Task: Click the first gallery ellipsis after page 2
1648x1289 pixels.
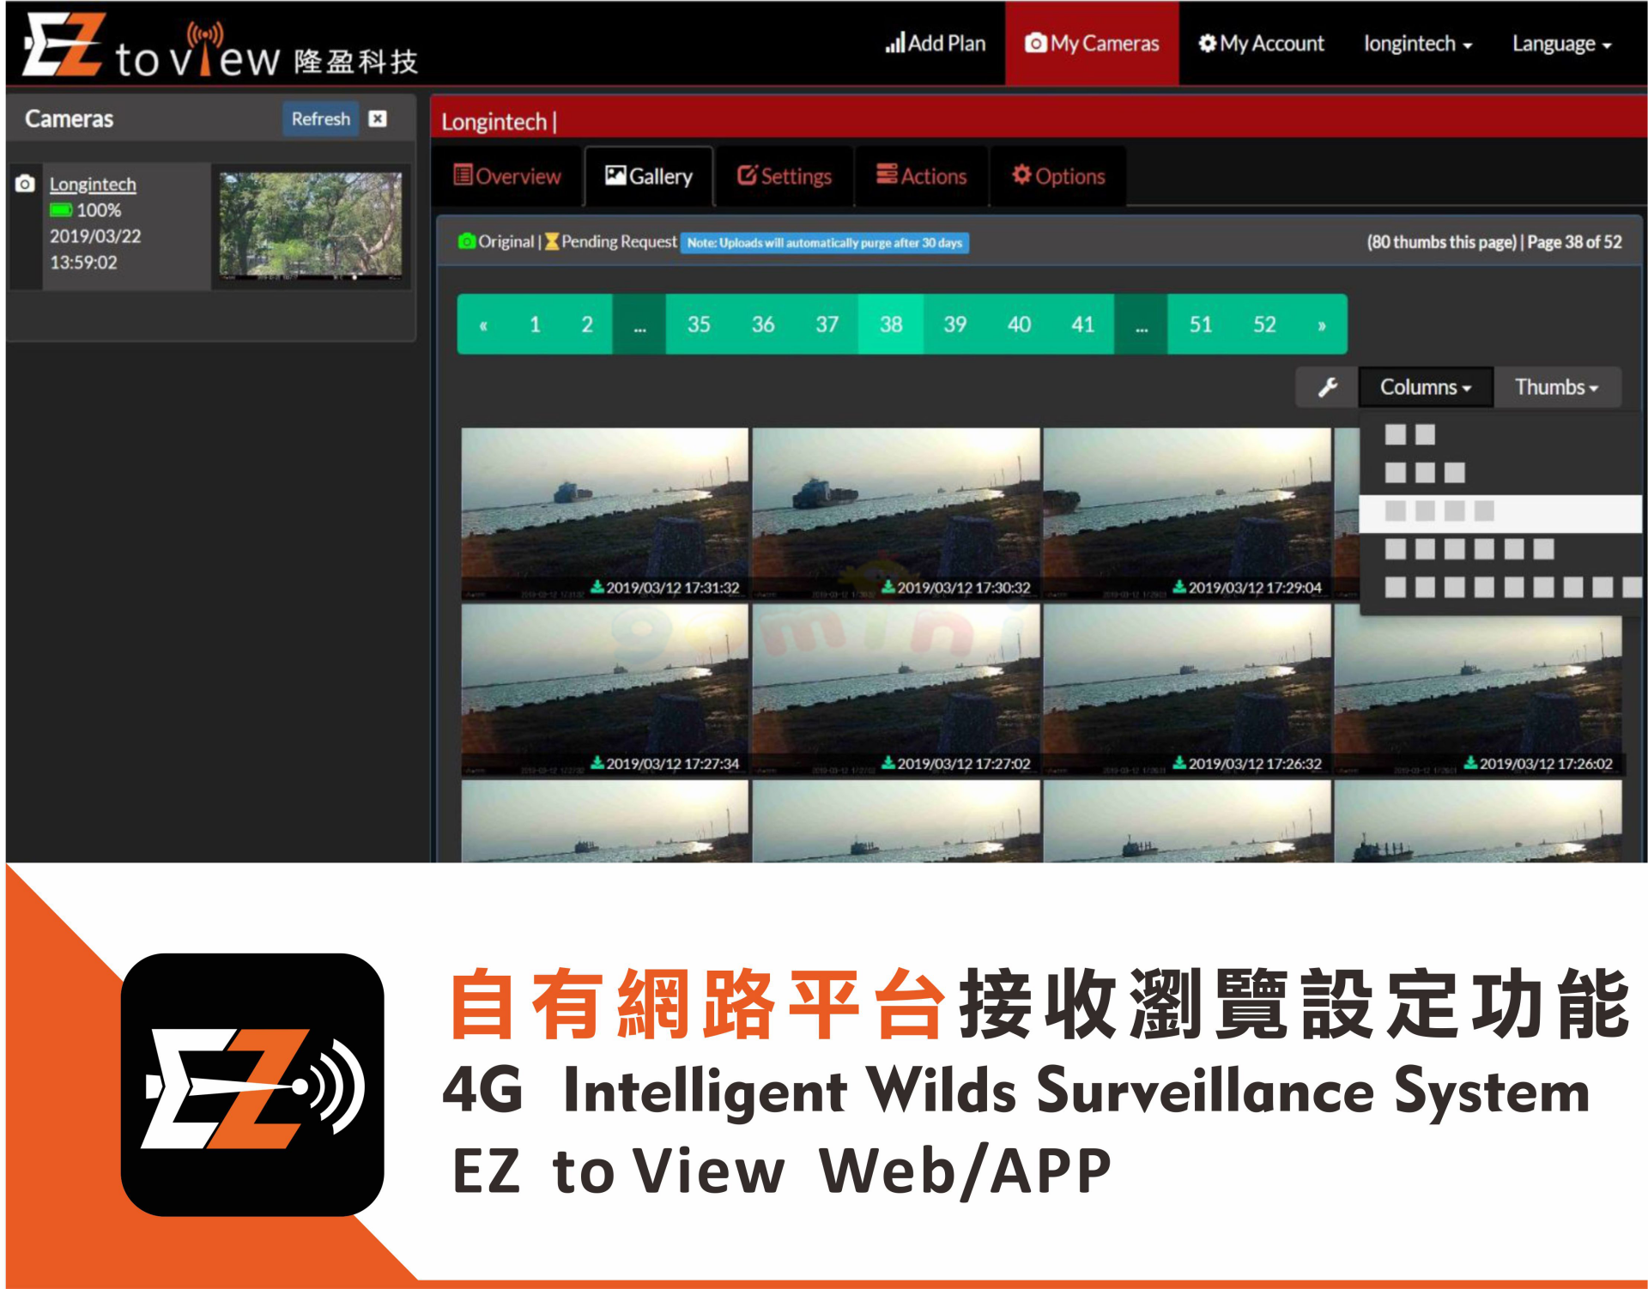Action: coord(639,324)
